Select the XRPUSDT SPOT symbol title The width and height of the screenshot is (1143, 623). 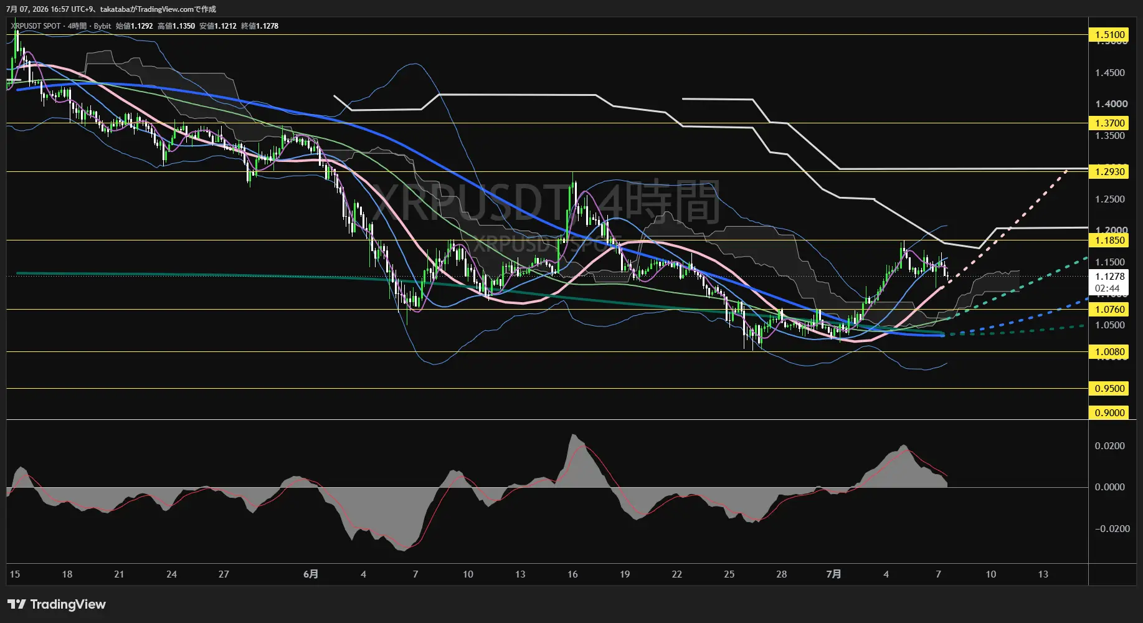36,26
